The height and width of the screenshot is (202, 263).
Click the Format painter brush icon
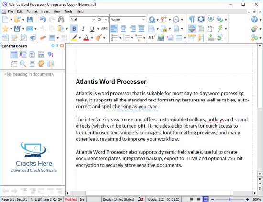(x=99, y=38)
